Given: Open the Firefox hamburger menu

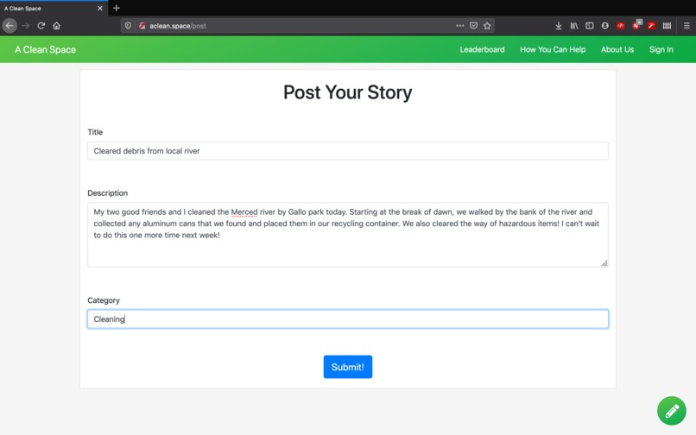Looking at the screenshot, I should 687,26.
